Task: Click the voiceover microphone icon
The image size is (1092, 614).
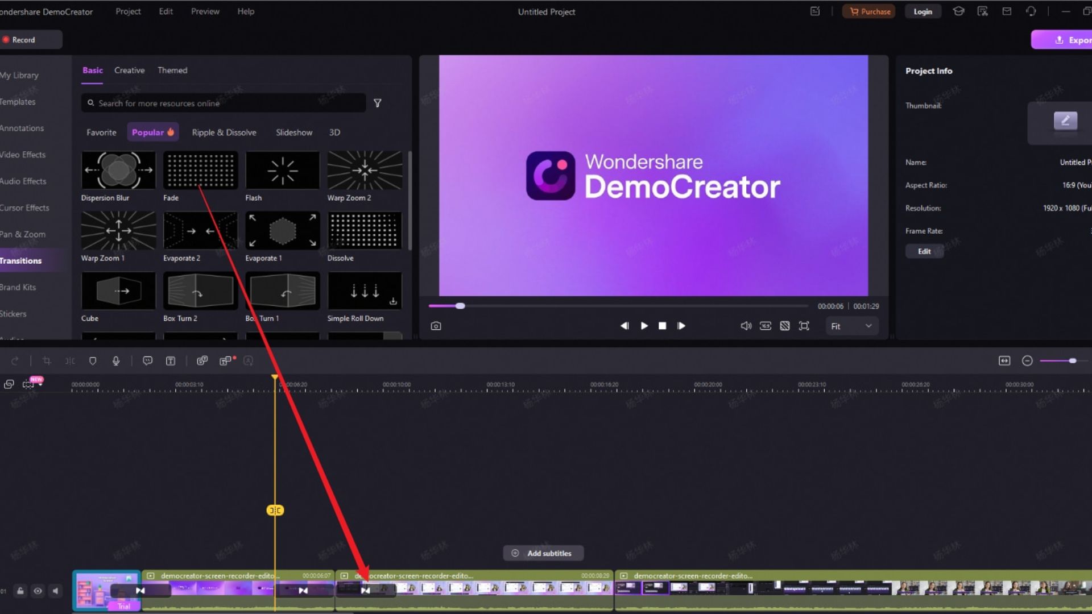Action: 116,361
